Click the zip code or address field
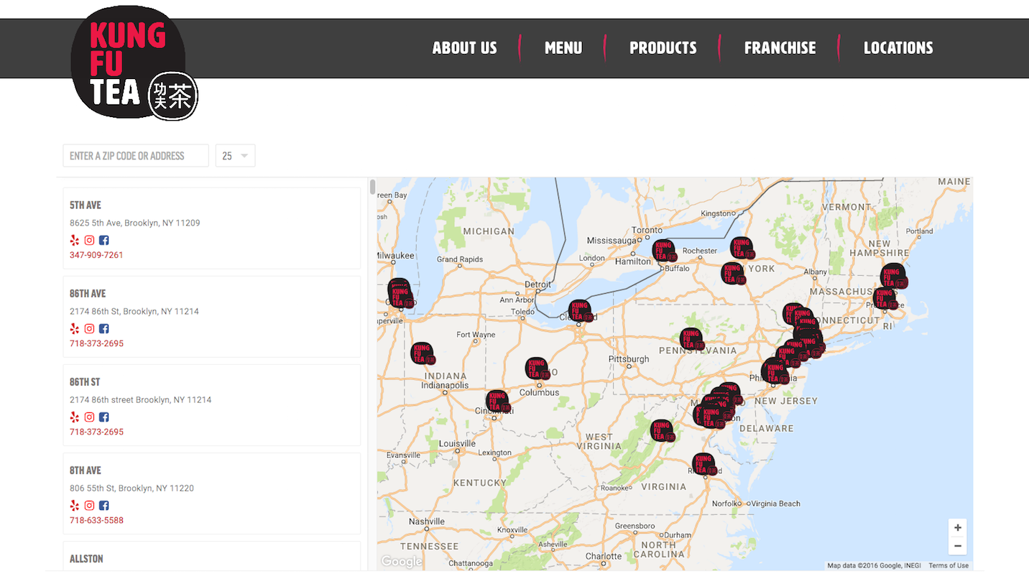Image resolution: width=1029 pixels, height=579 pixels. 136,156
